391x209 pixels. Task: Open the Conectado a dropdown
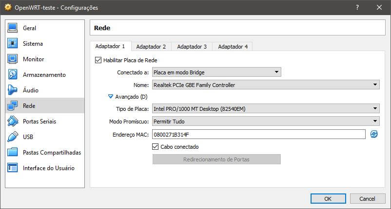click(216, 72)
